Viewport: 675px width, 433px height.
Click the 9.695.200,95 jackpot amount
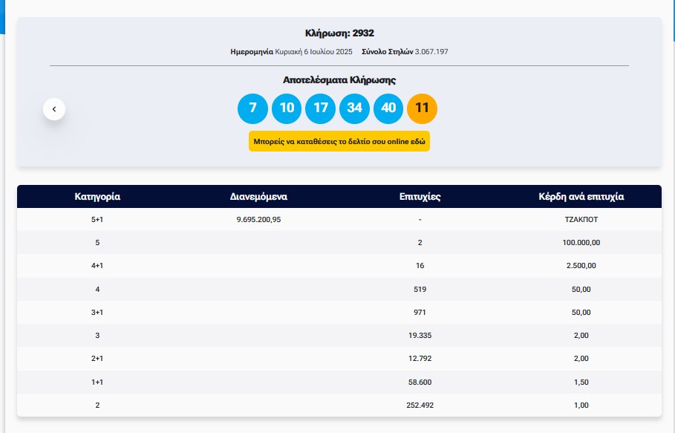tap(258, 220)
